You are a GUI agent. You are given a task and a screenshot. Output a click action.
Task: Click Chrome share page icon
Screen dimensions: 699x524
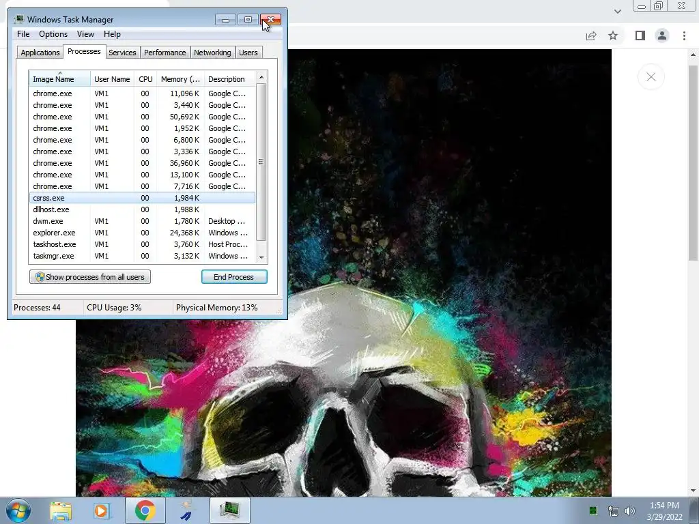pos(591,35)
